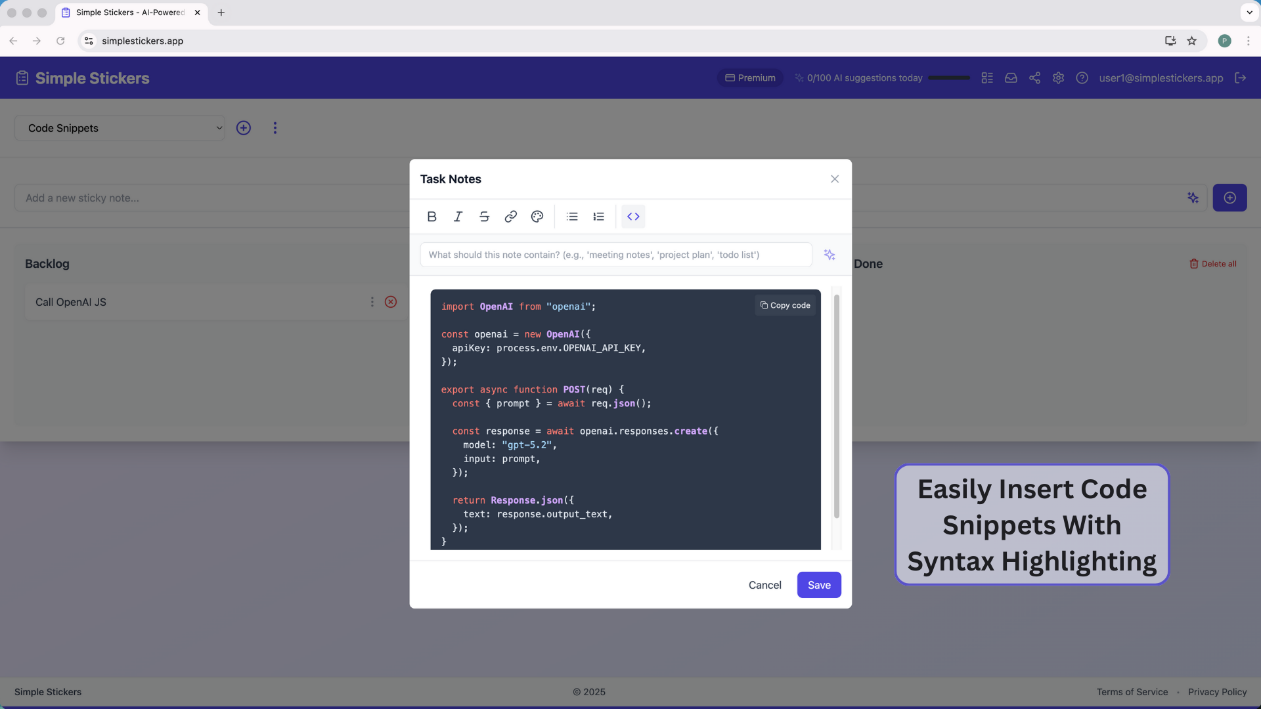1261x709 pixels.
Task: Toggle bold formatting in note toolbar
Action: (431, 217)
